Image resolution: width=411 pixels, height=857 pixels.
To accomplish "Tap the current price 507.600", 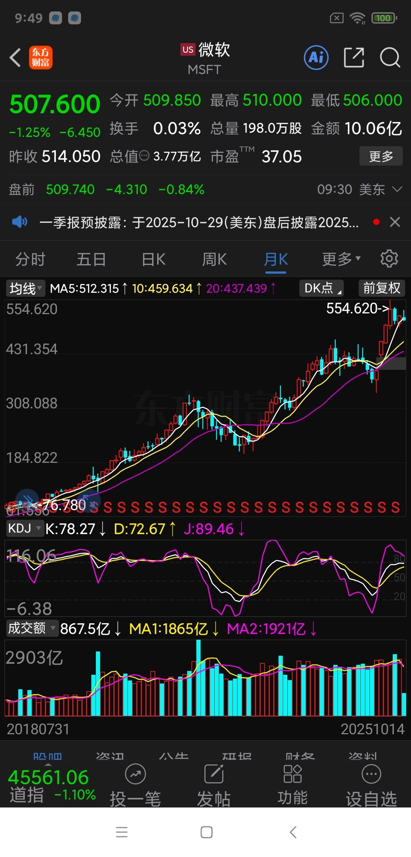I will pyautogui.click(x=55, y=104).
